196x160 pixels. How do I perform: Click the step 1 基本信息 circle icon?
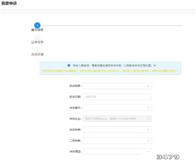pos(37,25)
